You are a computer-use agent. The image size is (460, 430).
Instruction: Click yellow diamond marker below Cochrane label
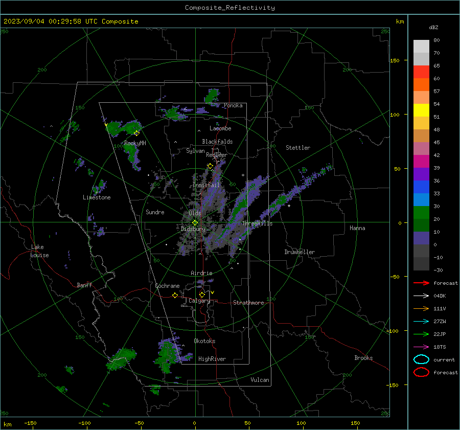(175, 295)
